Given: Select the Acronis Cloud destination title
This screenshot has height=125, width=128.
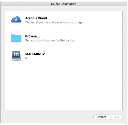Looking at the screenshot, I should tap(36, 18).
